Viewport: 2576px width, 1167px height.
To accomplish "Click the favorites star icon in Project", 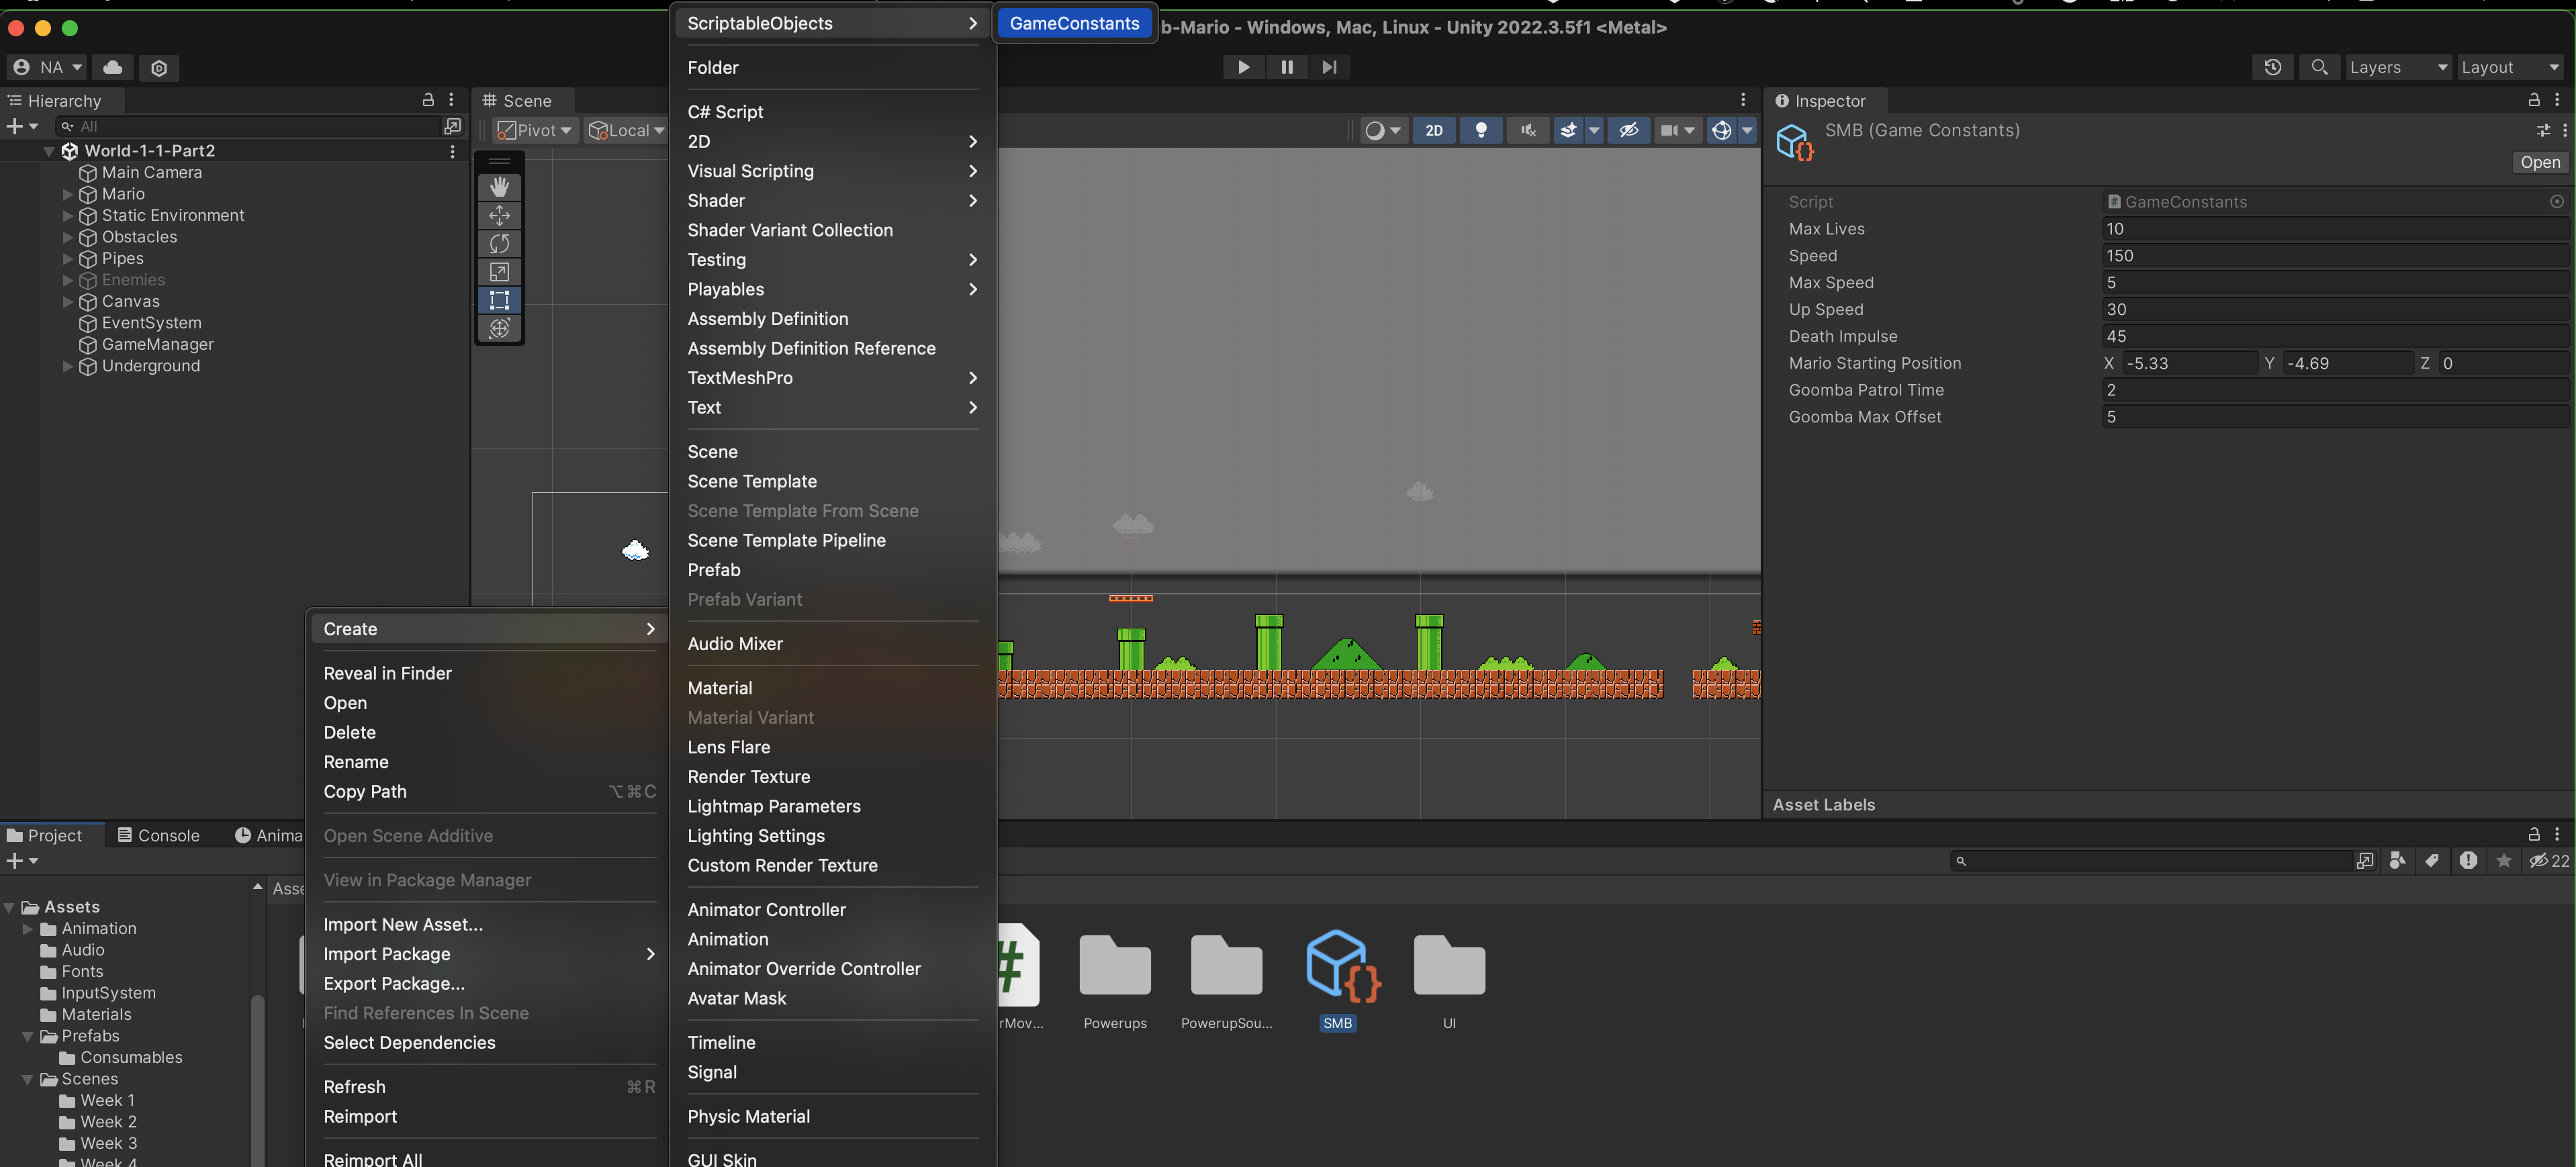I will point(2504,861).
